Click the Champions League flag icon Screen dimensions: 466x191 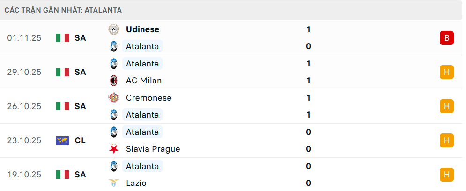62,140
